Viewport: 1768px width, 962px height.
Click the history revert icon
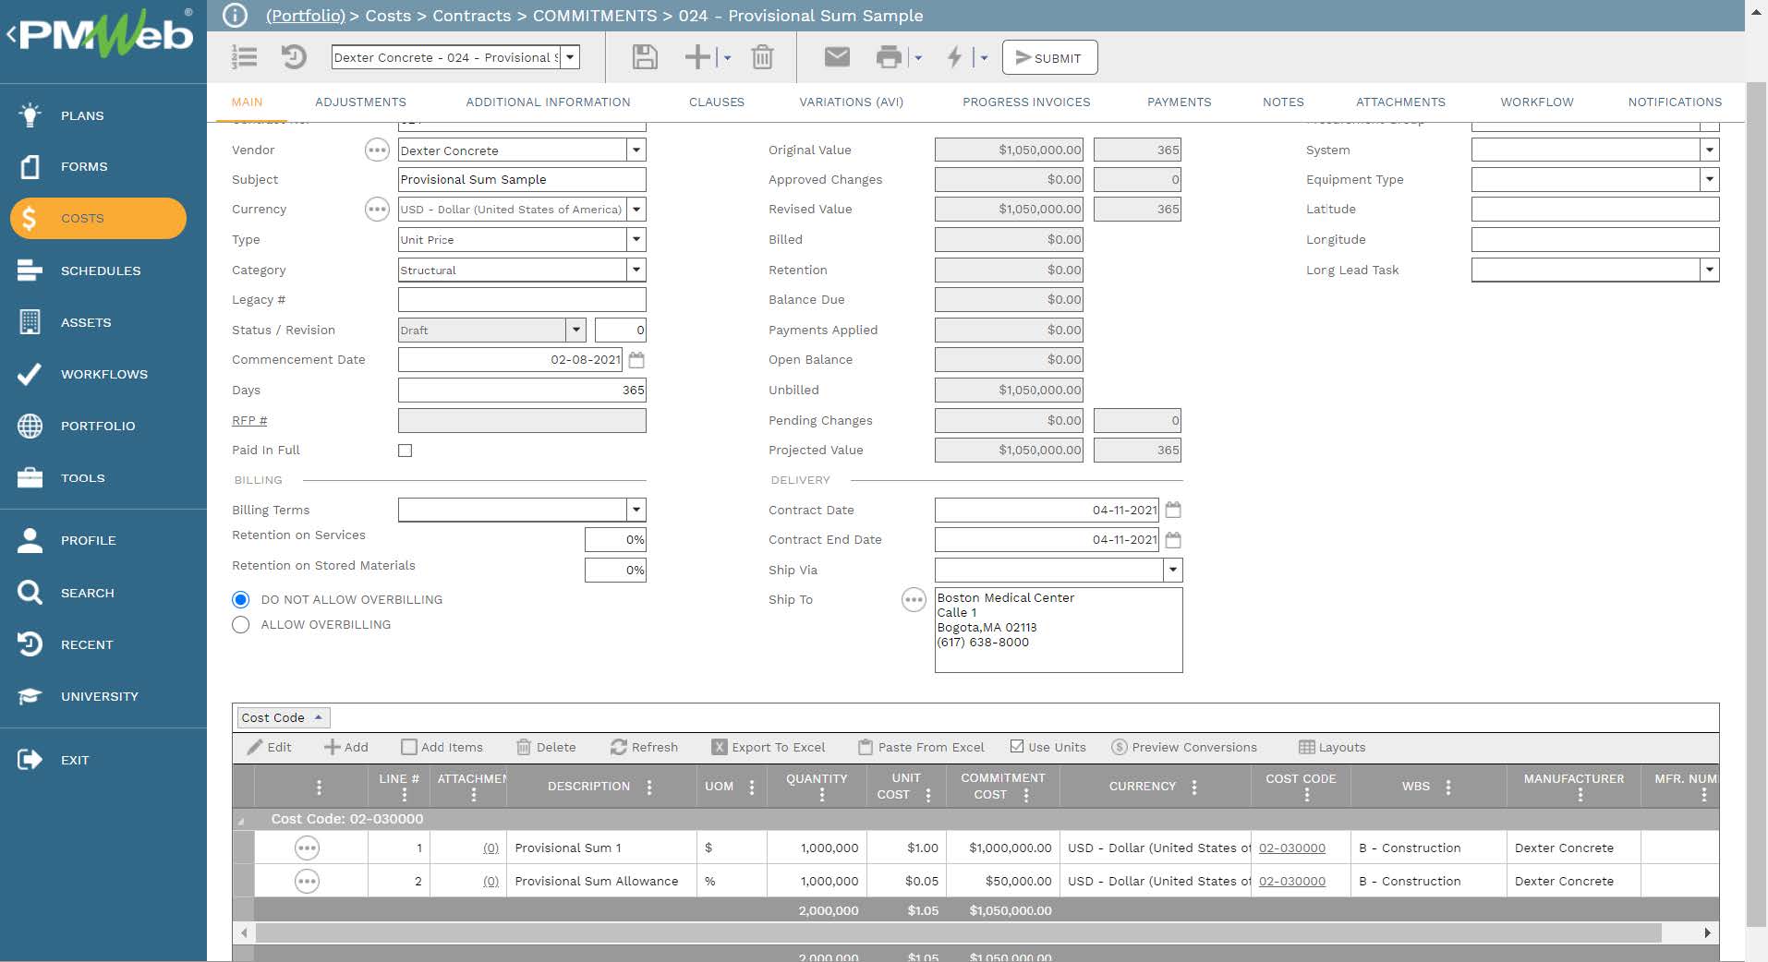(294, 57)
